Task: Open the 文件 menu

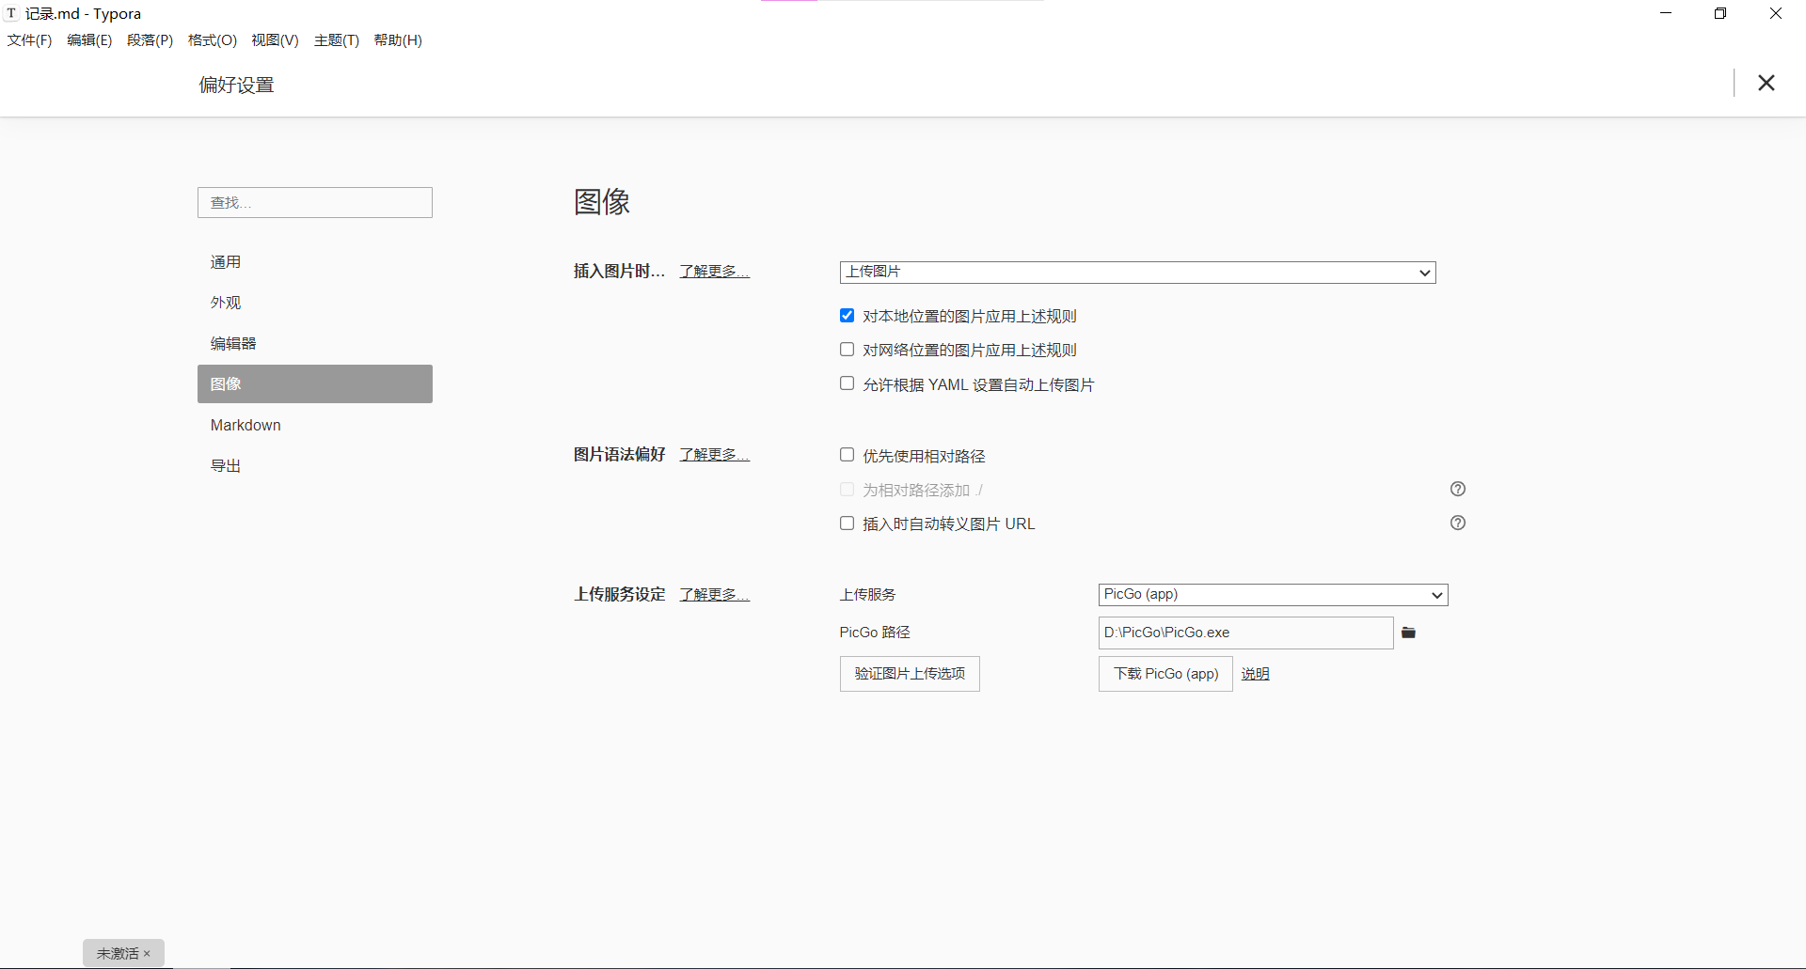Action: pyautogui.click(x=29, y=40)
